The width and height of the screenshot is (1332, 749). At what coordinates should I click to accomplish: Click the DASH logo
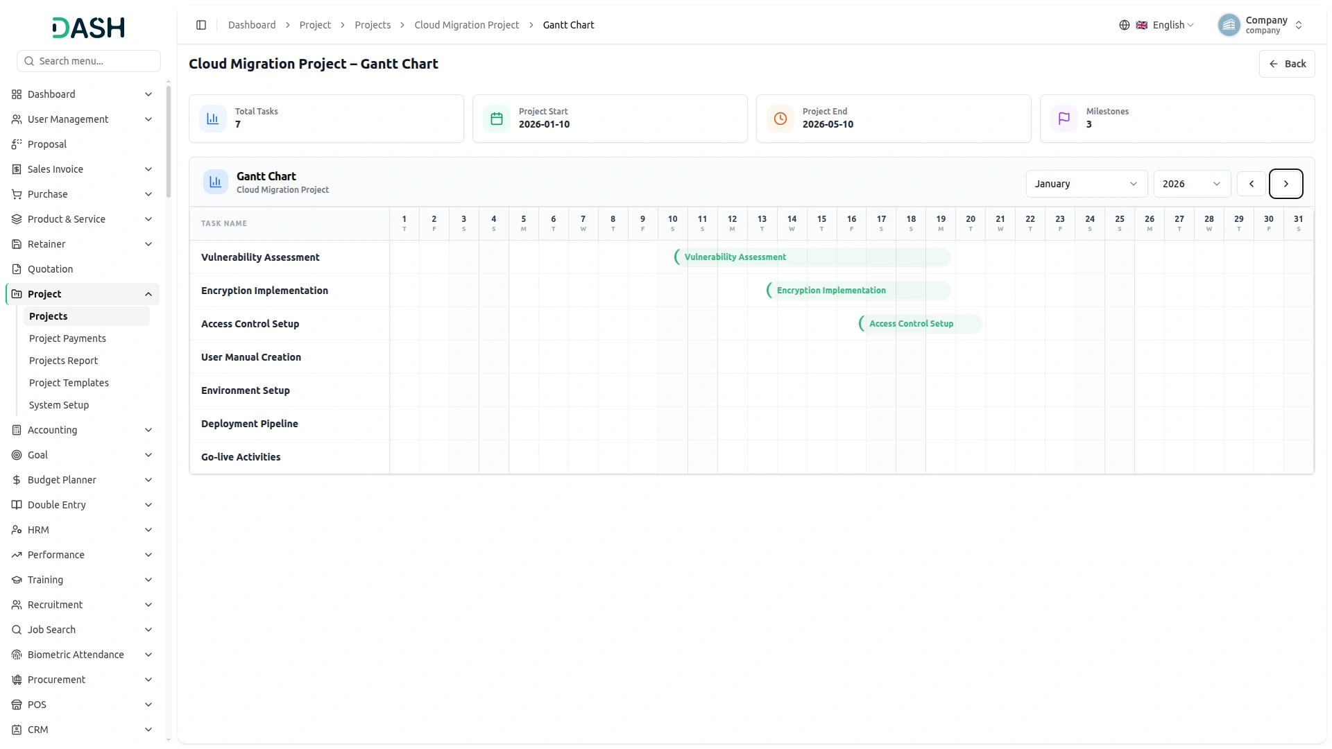tap(89, 28)
